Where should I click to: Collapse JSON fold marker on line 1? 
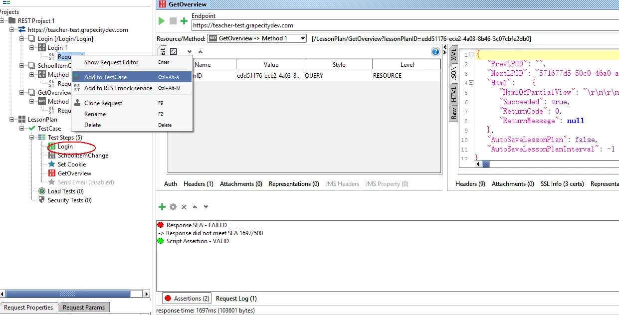471,54
